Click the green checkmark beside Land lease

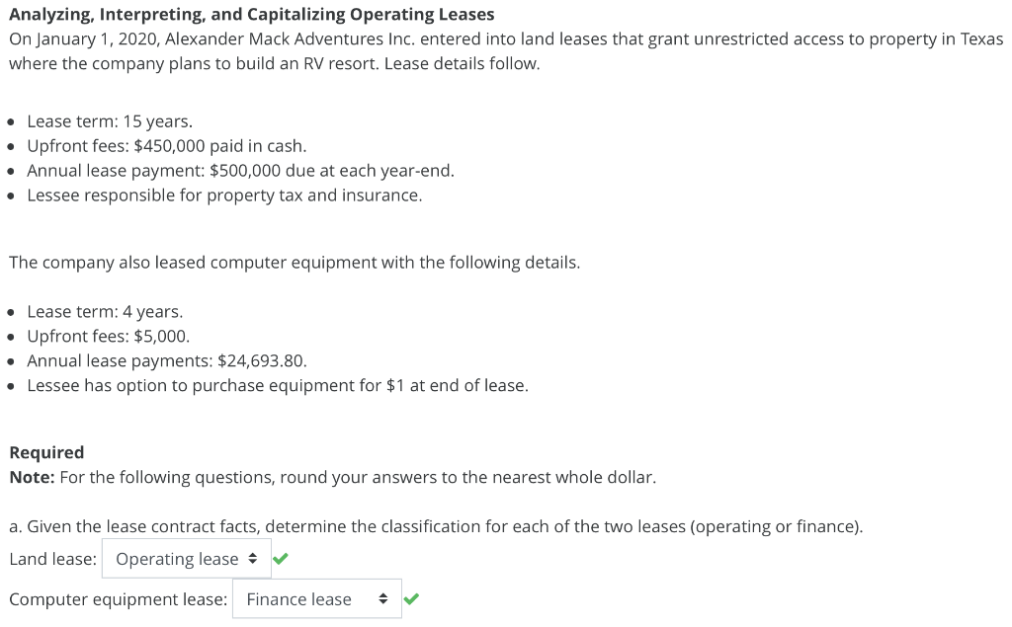[x=280, y=558]
